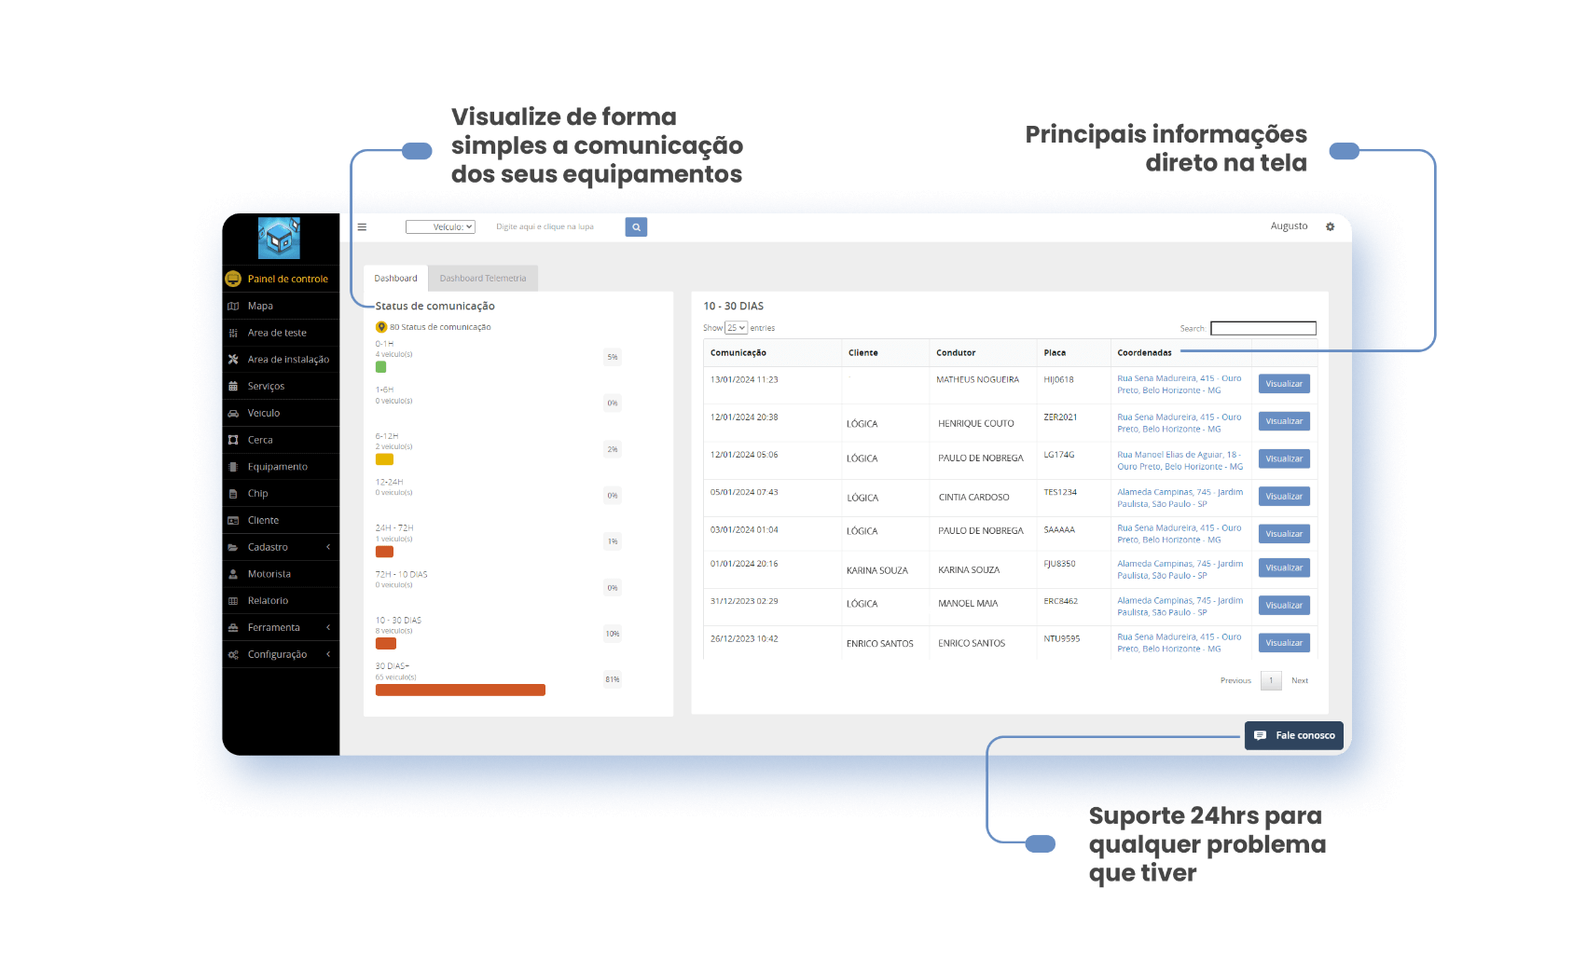The height and width of the screenshot is (971, 1573).
Task: Click the Ferramenta toolbox icon
Action: point(233,627)
